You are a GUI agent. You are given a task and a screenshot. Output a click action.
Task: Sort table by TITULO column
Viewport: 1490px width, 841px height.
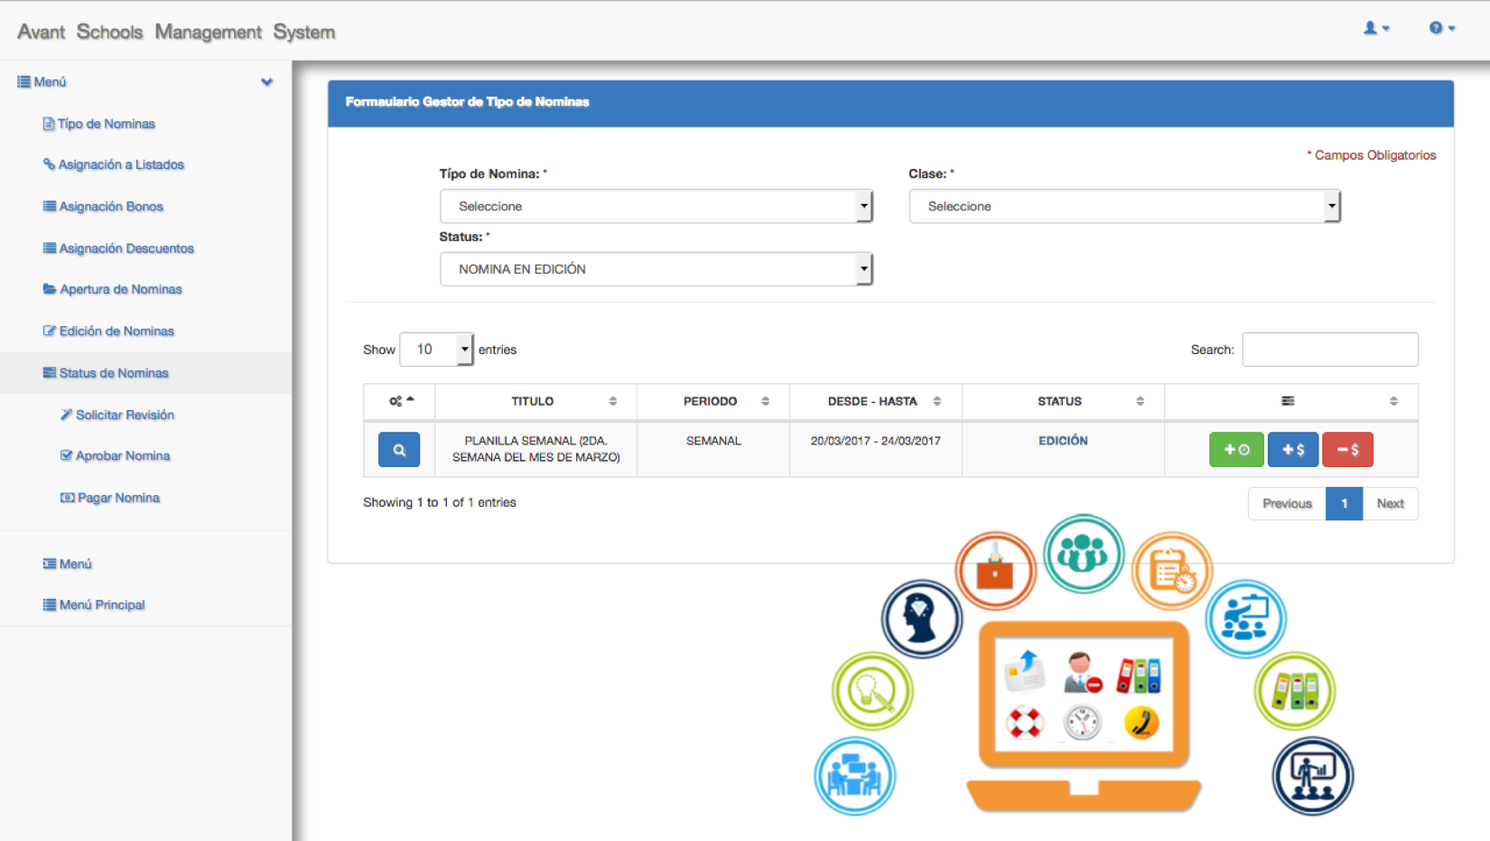pyautogui.click(x=534, y=401)
